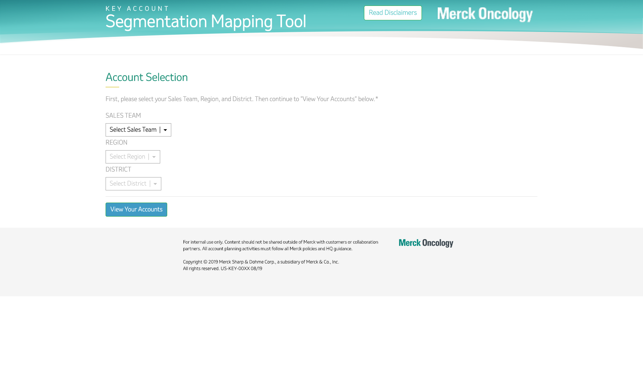Click the District dropdown caret arrow
The height and width of the screenshot is (369, 643).
[155, 184]
